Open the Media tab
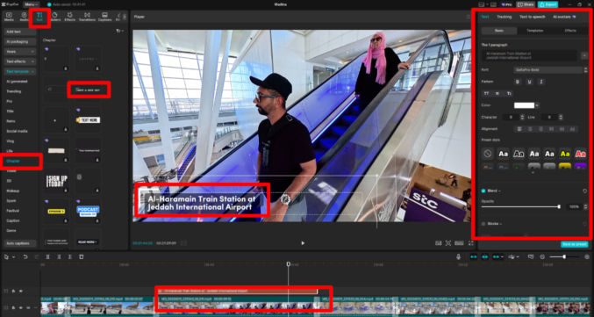The image size is (594, 317). [x=9, y=17]
